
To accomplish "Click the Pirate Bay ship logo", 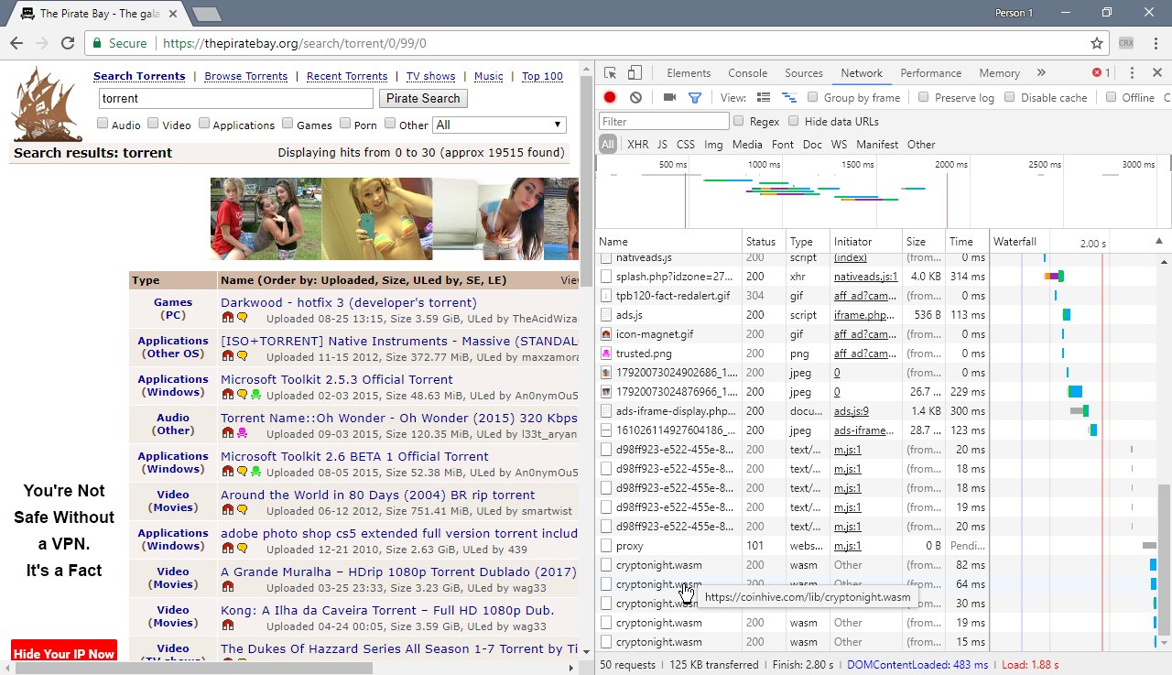I will (x=47, y=104).
